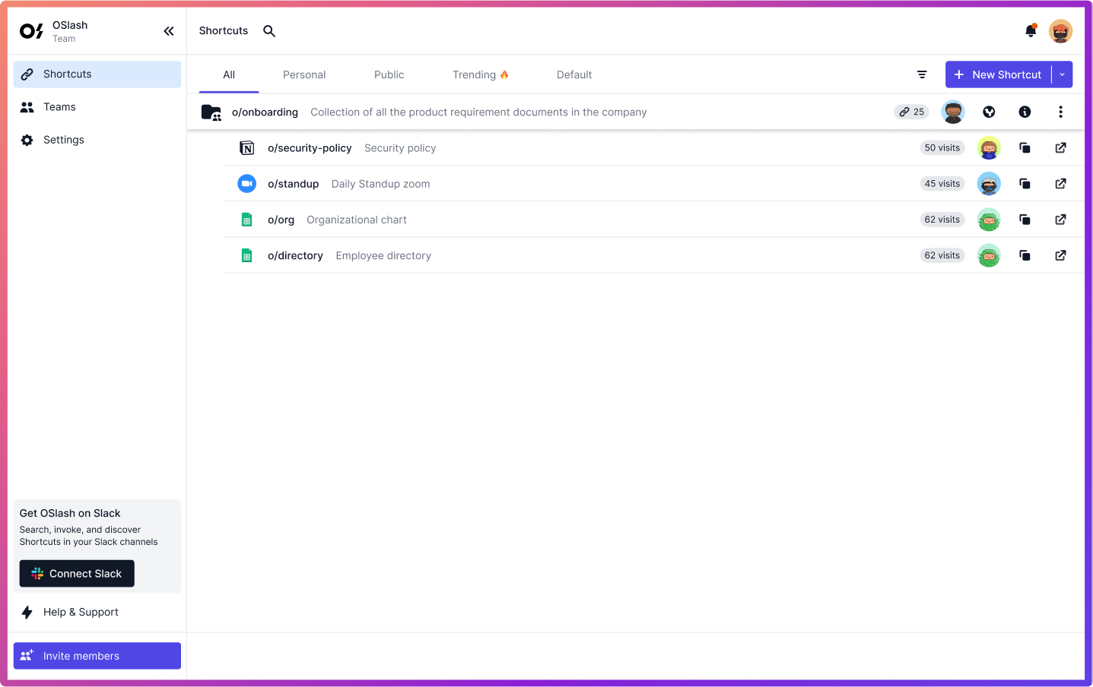The height and width of the screenshot is (687, 1093).
Task: Open Settings from the sidebar
Action: click(64, 140)
